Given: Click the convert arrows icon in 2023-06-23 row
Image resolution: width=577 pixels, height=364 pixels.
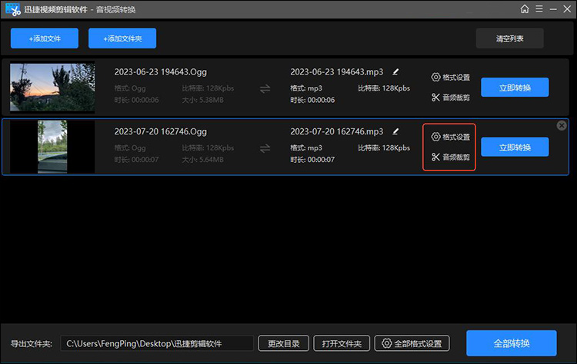Looking at the screenshot, I should [x=265, y=89].
